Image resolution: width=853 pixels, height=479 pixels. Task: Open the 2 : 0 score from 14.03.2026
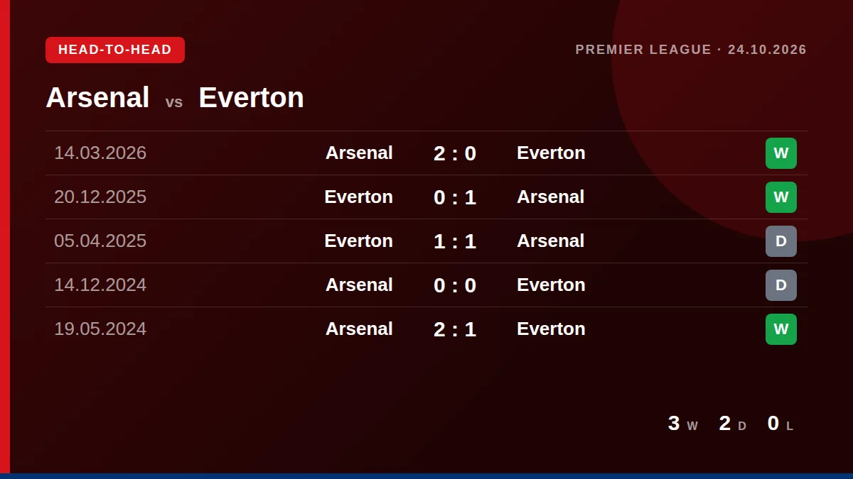(x=455, y=153)
